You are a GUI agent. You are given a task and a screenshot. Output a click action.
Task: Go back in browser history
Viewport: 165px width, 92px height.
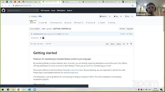click(x=2, y=6)
